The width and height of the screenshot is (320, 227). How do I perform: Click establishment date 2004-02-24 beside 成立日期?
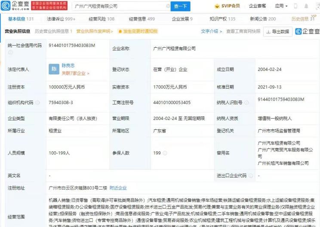(270, 69)
